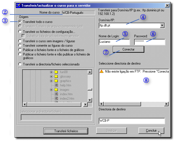Open the Domínio/IP dropdown list
Screen dimensions: 175x141
(162, 25)
